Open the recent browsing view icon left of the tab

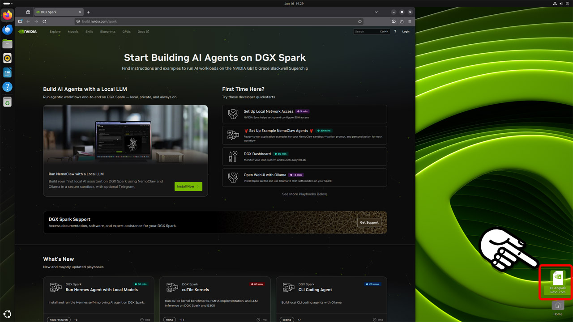(28, 12)
